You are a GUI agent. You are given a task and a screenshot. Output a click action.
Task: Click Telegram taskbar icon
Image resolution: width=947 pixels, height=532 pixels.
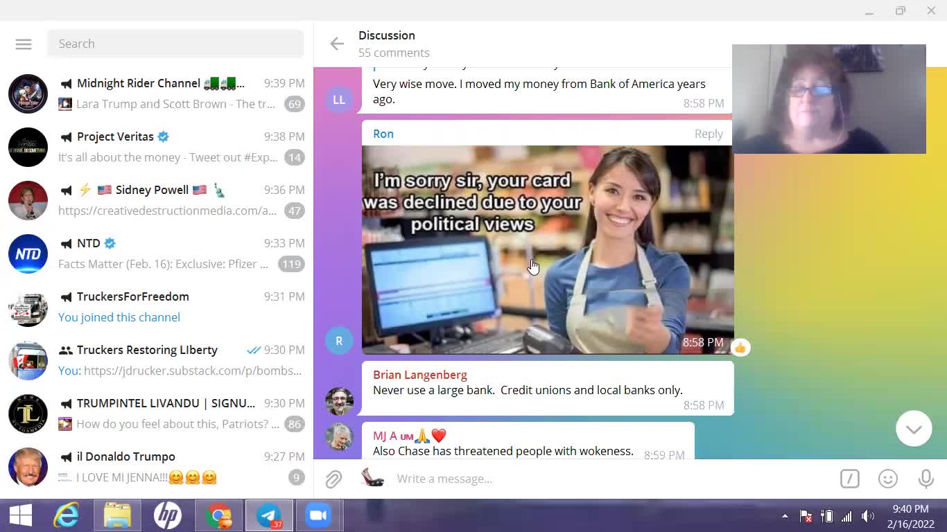269,515
